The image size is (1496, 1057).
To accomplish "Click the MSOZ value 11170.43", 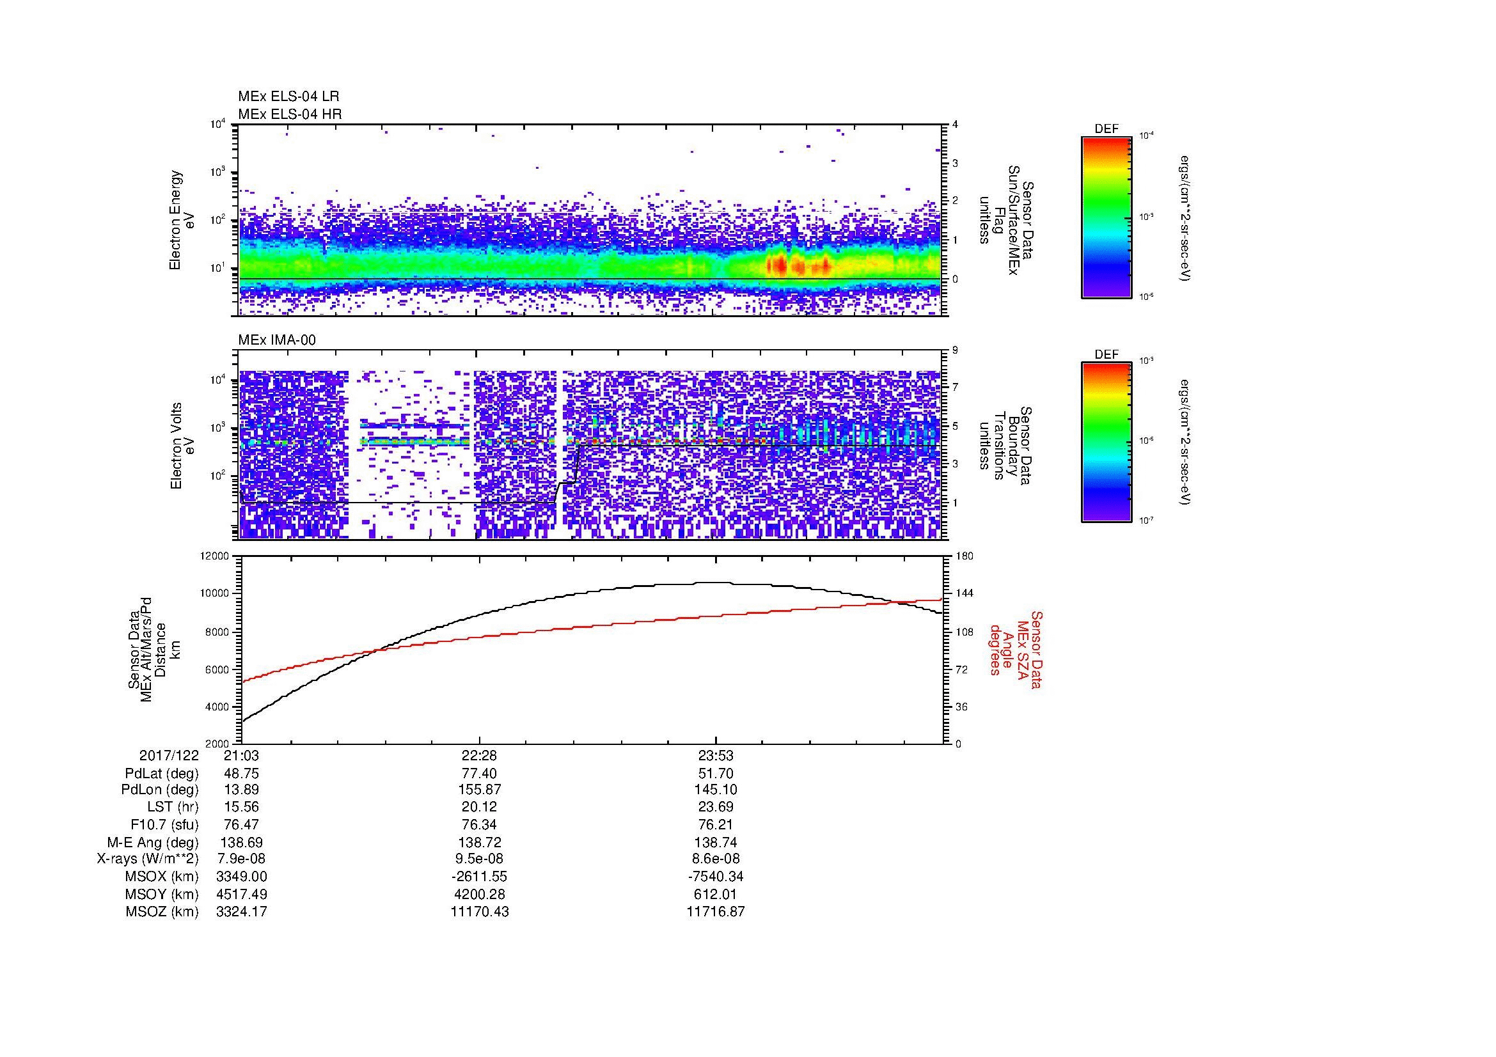I will (480, 912).
